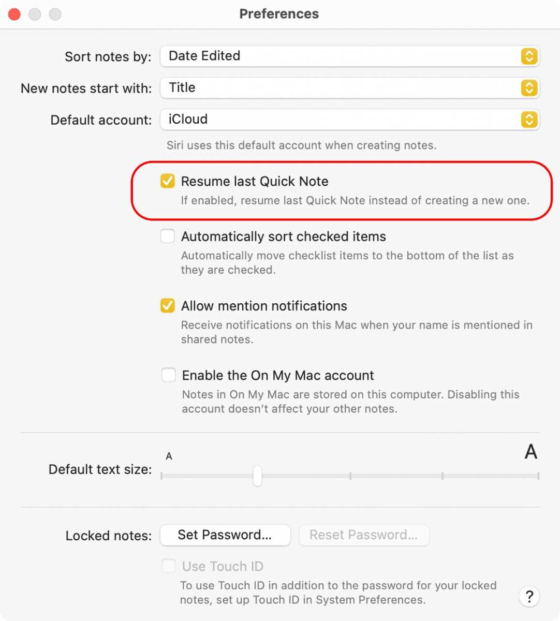The width and height of the screenshot is (560, 621).
Task: Select the large A text size icon
Action: point(531,452)
